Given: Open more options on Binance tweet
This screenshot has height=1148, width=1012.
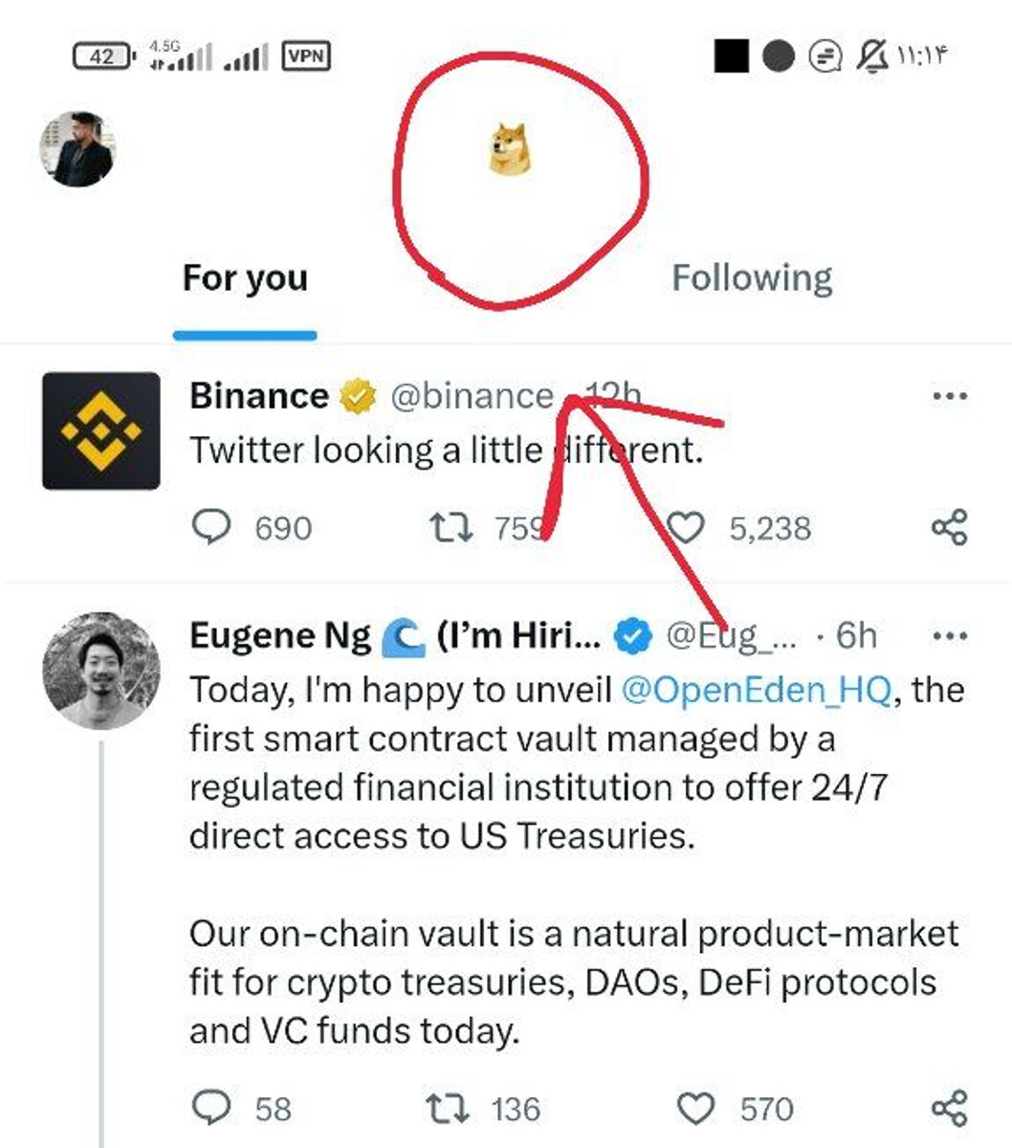Looking at the screenshot, I should (x=949, y=396).
